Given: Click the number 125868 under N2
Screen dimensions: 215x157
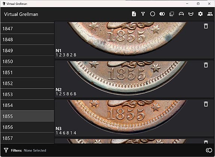Looking at the screenshot, I should click(66, 94).
